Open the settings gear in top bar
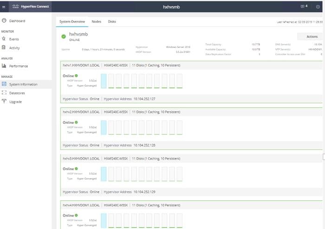325x229 pixels. tap(318, 7)
